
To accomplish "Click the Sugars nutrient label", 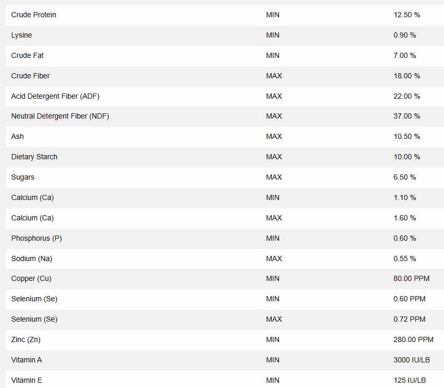I will [x=22, y=177].
